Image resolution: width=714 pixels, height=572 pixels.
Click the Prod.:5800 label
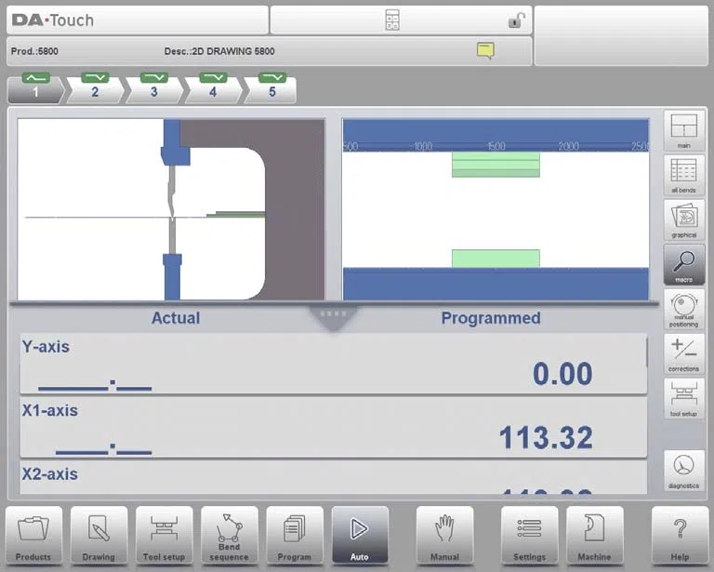(34, 51)
